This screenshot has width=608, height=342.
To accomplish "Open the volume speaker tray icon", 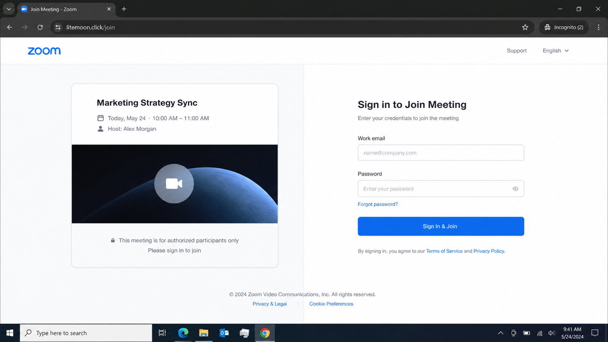I will [552, 333].
